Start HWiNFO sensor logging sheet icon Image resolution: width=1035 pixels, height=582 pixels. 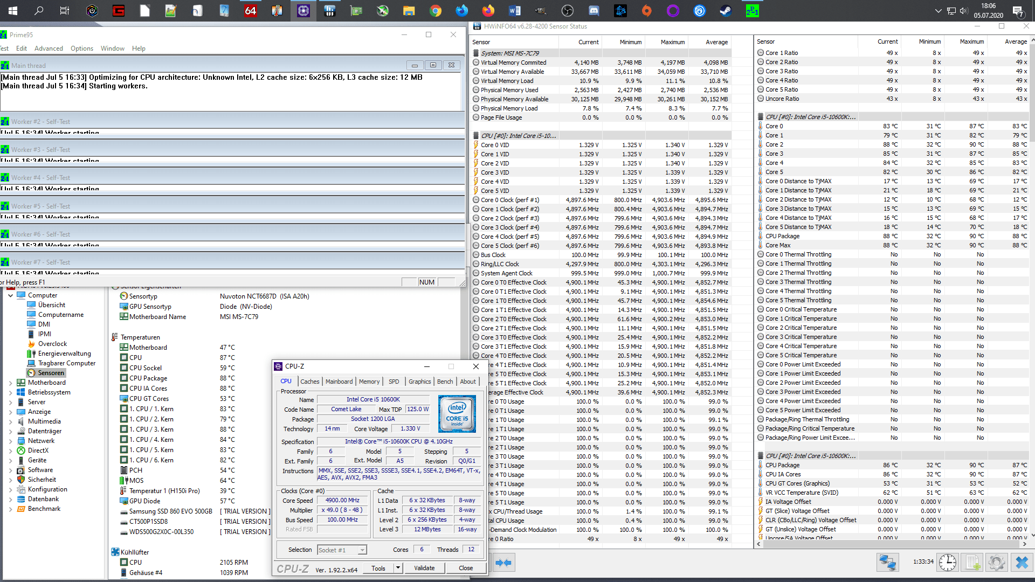coord(972,563)
